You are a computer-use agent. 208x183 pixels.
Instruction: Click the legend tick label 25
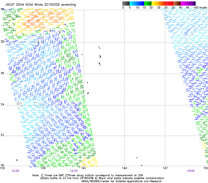tap(159, 8)
